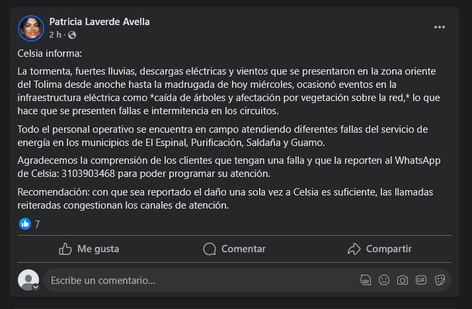This screenshot has width=472, height=309.
Task: Click the Me gusta button
Action: coord(89,249)
